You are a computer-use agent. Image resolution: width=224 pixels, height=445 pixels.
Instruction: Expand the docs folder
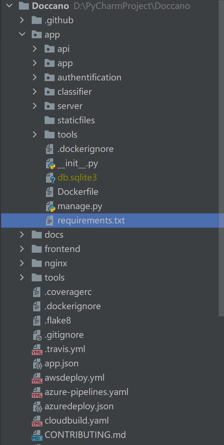pos(22,235)
